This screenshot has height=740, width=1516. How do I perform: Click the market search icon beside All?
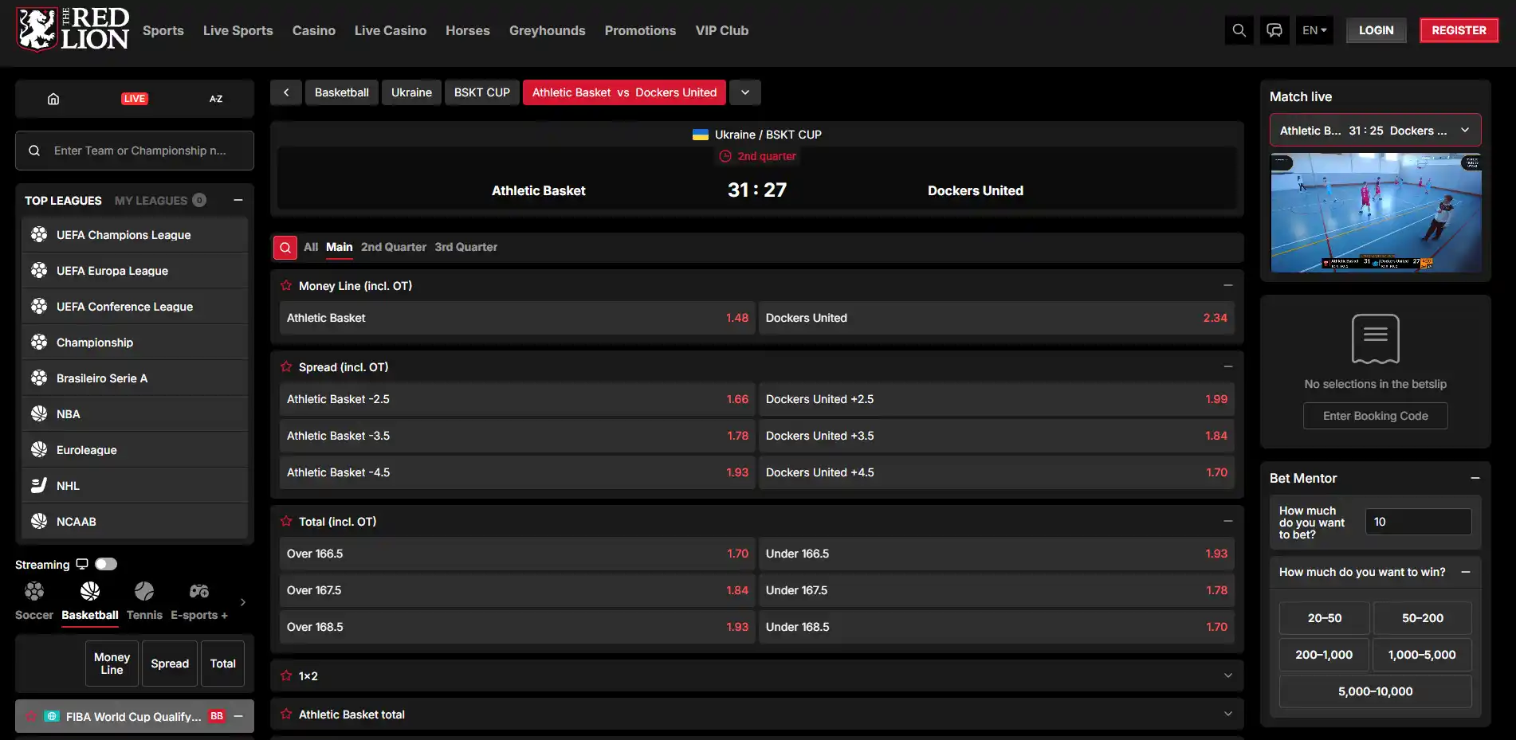pyautogui.click(x=285, y=248)
